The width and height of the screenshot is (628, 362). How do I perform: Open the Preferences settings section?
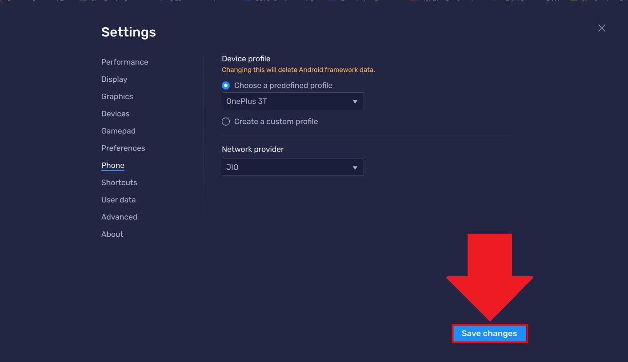pos(123,148)
